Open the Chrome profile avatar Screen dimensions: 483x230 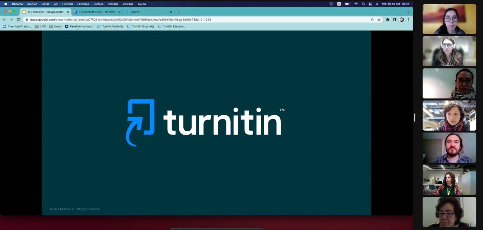click(x=401, y=20)
